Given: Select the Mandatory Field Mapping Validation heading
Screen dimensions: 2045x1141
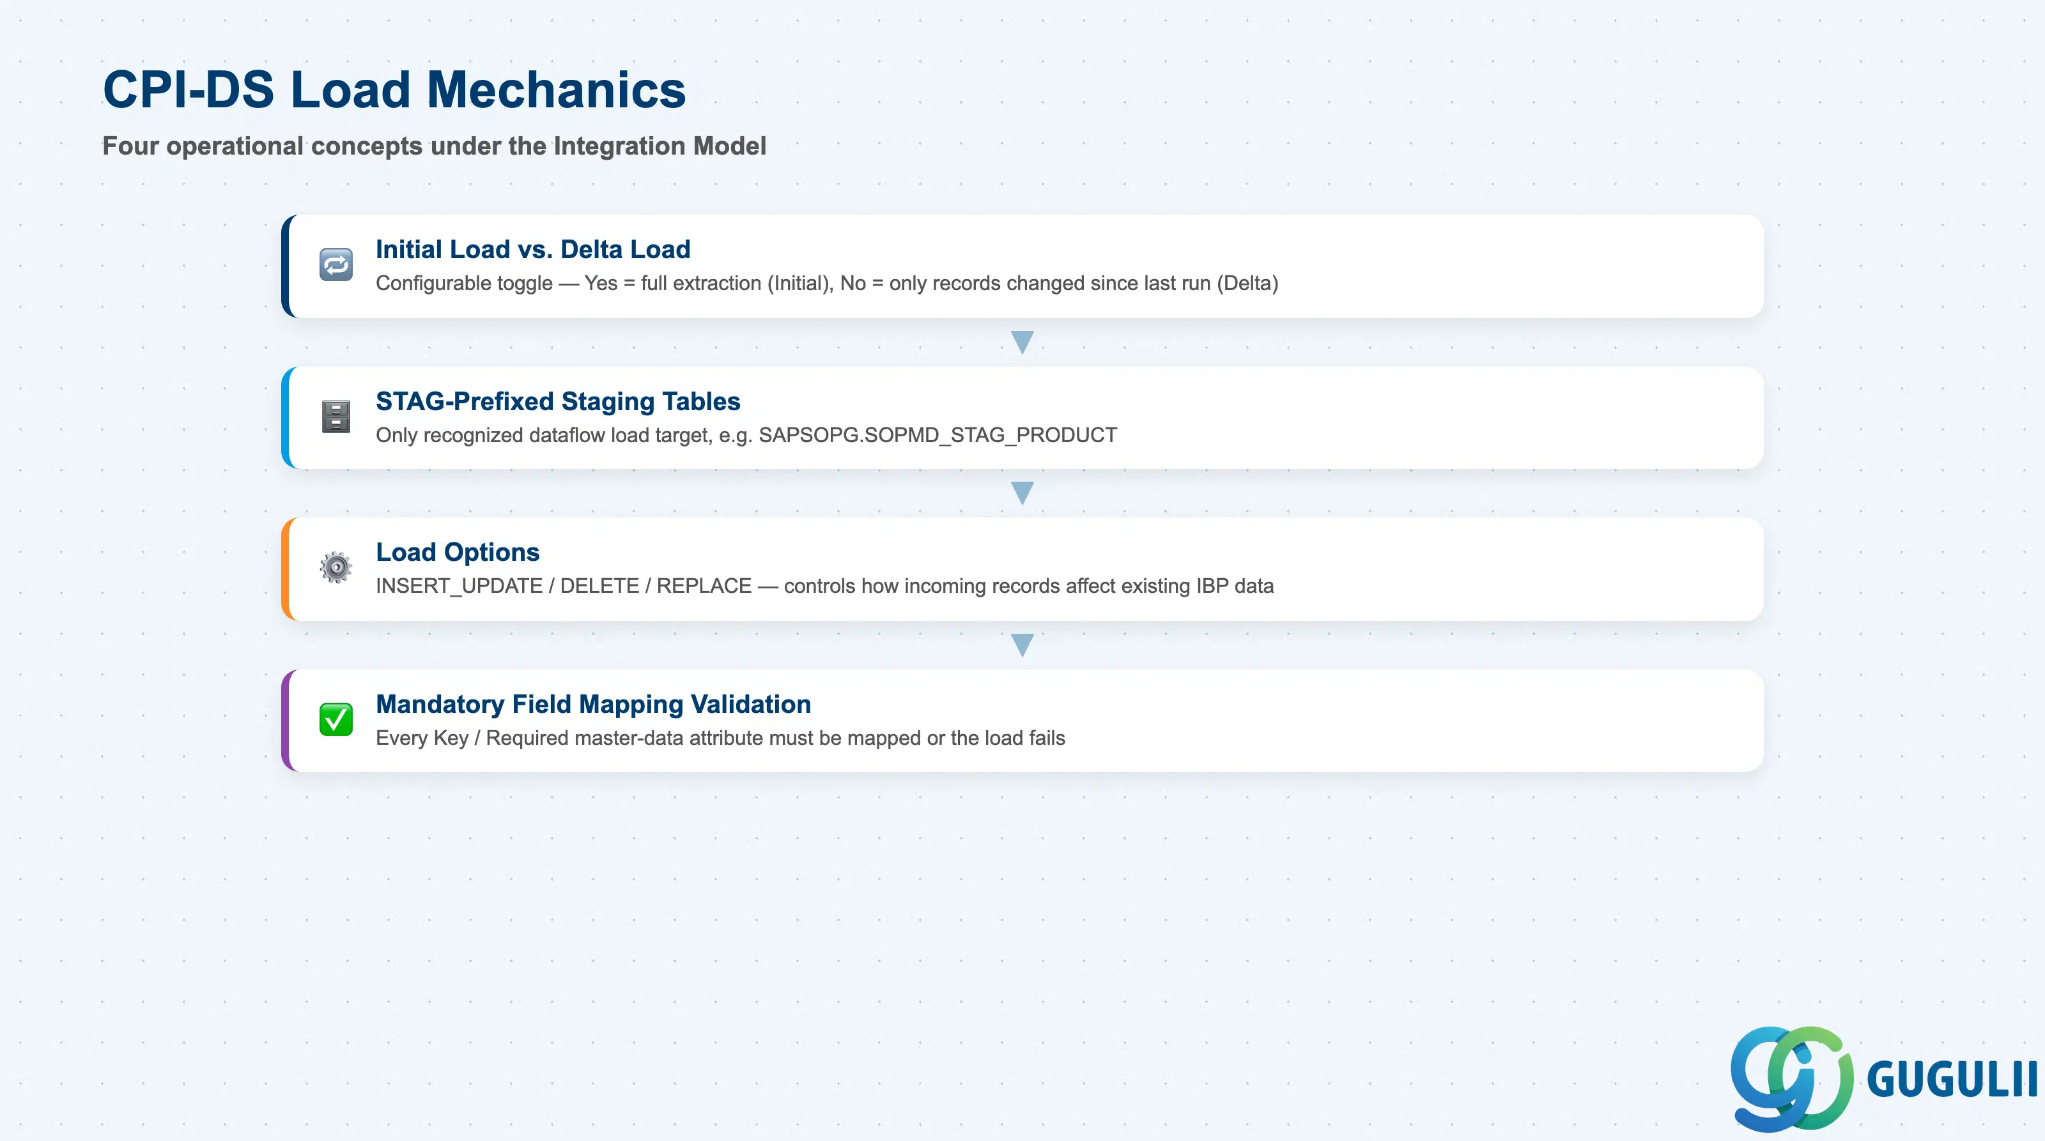Looking at the screenshot, I should tap(593, 705).
